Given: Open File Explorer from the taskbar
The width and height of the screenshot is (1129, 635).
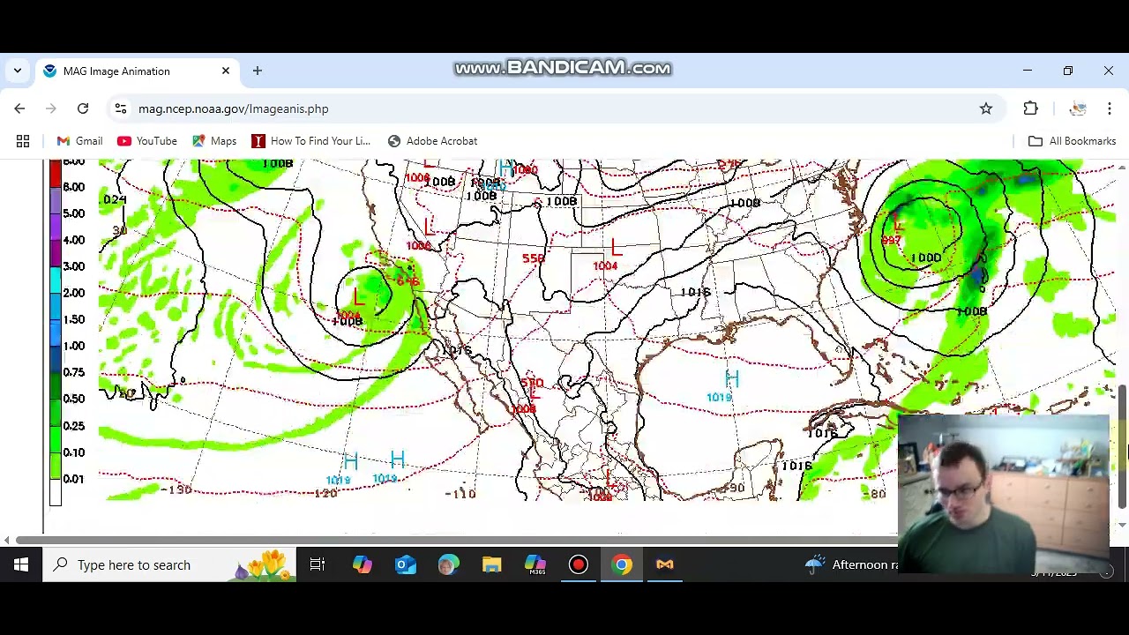Looking at the screenshot, I should [491, 564].
